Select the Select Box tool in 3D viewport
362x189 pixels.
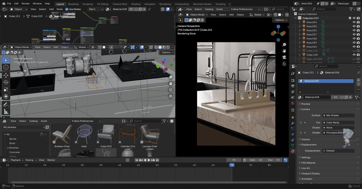[6, 60]
